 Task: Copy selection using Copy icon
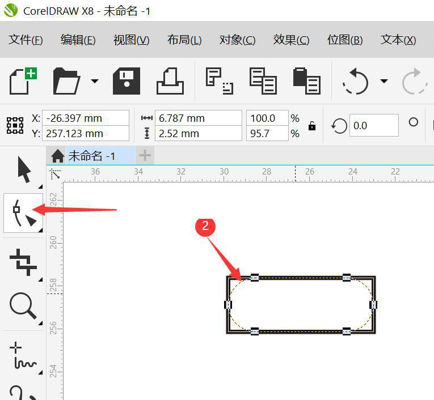click(263, 80)
